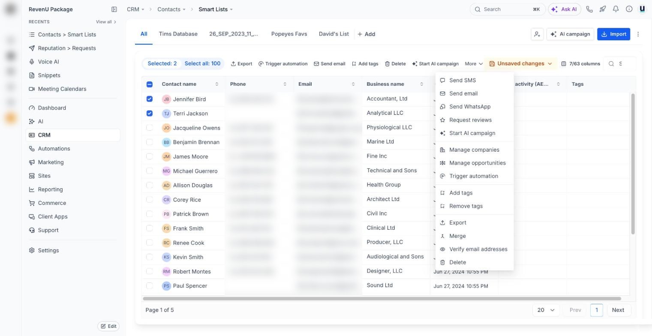Collapse the sidebar panel icon
The width and height of the screenshot is (652, 336).
(114, 9)
